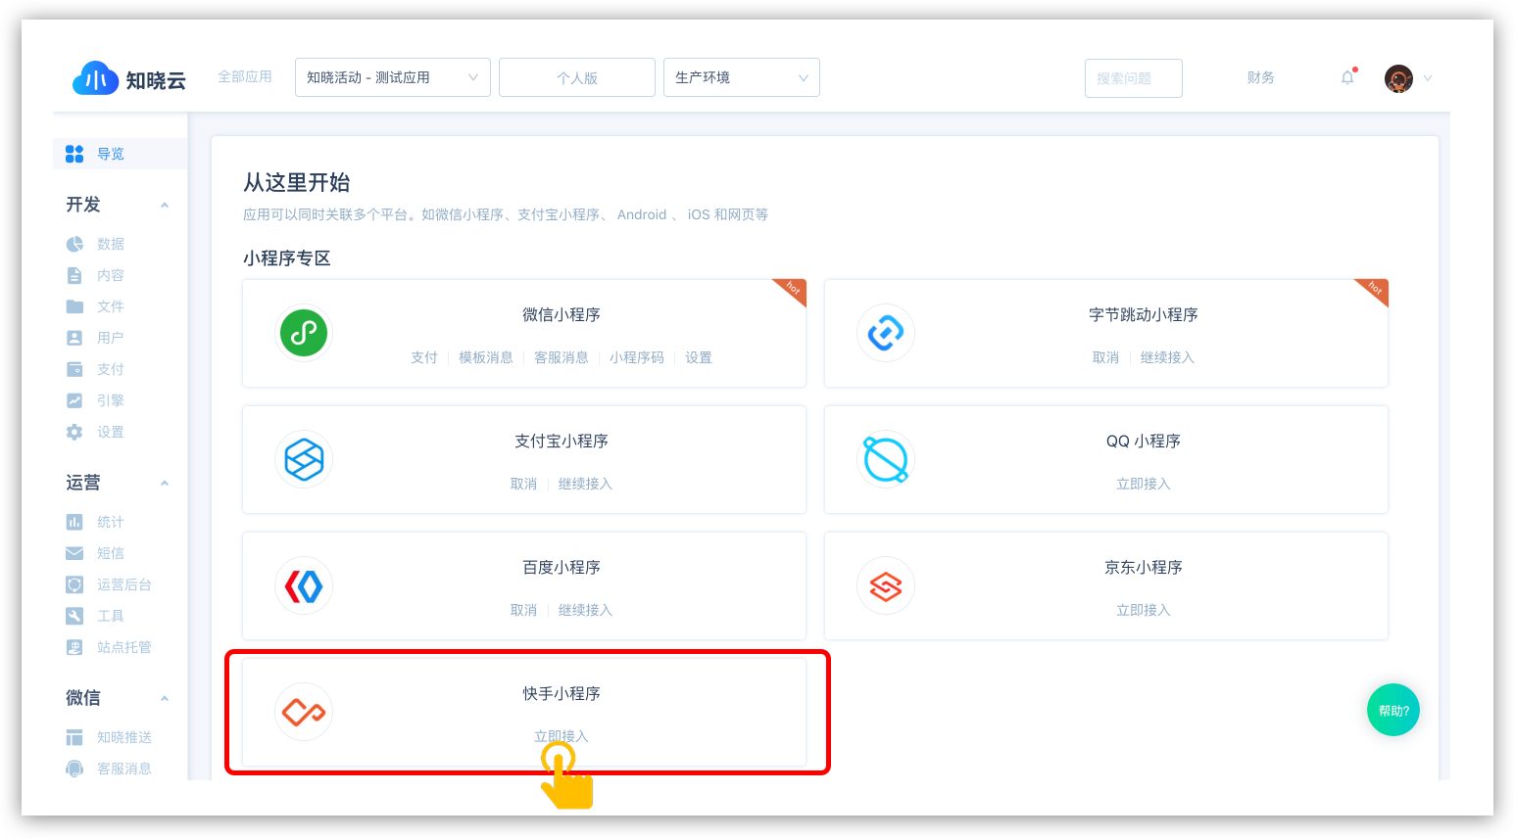Click the 短信 envelope icon
1515x839 pixels.
74,553
